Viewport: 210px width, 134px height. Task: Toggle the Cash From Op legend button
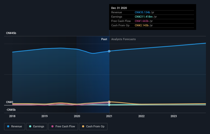tap(93, 127)
